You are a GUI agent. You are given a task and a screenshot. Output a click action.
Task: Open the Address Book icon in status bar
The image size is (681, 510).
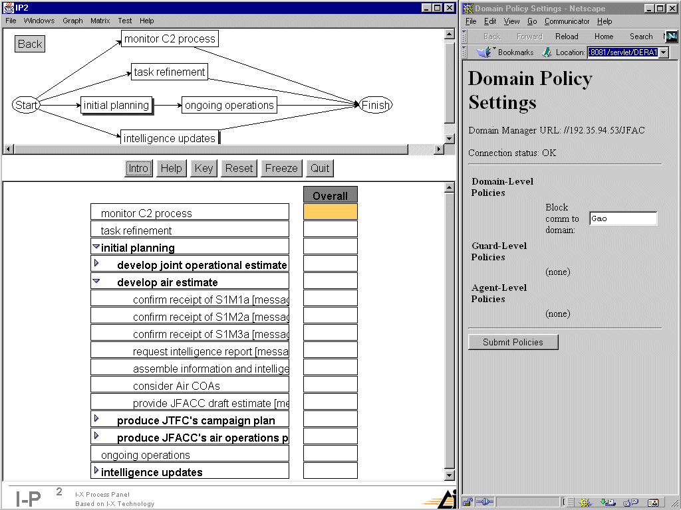(x=653, y=502)
